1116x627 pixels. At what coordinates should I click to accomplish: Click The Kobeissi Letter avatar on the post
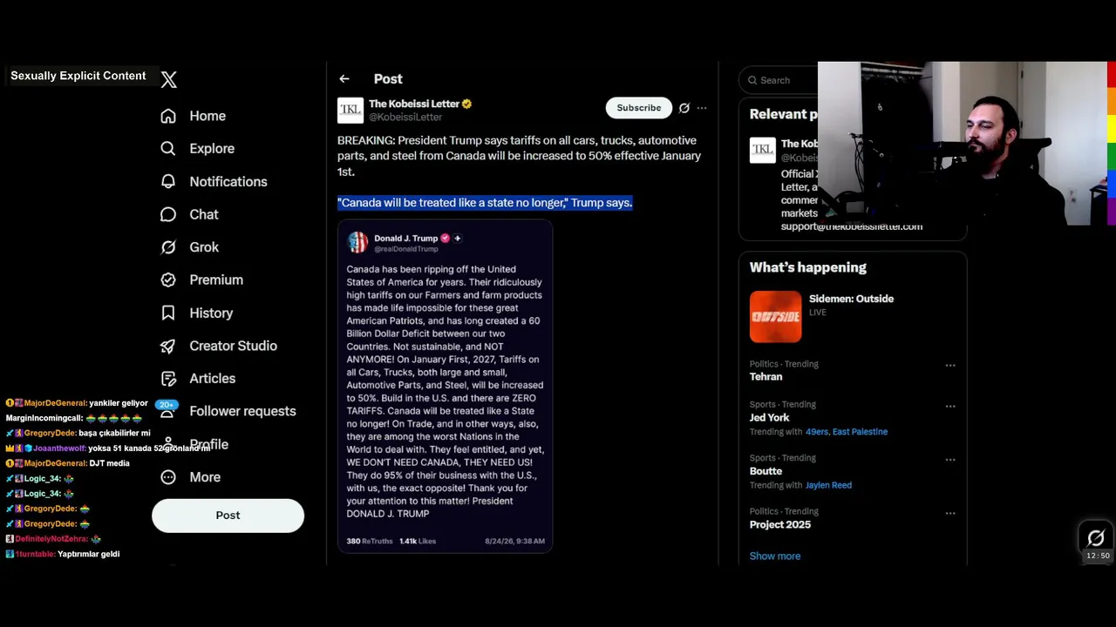tap(350, 110)
